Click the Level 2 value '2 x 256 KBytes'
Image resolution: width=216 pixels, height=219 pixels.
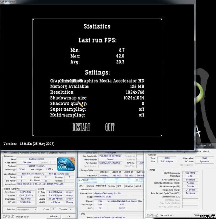pyautogui.click(x=55, y=199)
